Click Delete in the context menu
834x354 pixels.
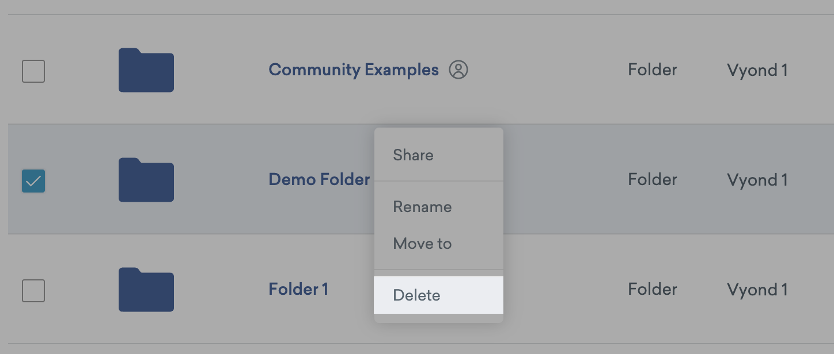coord(416,295)
